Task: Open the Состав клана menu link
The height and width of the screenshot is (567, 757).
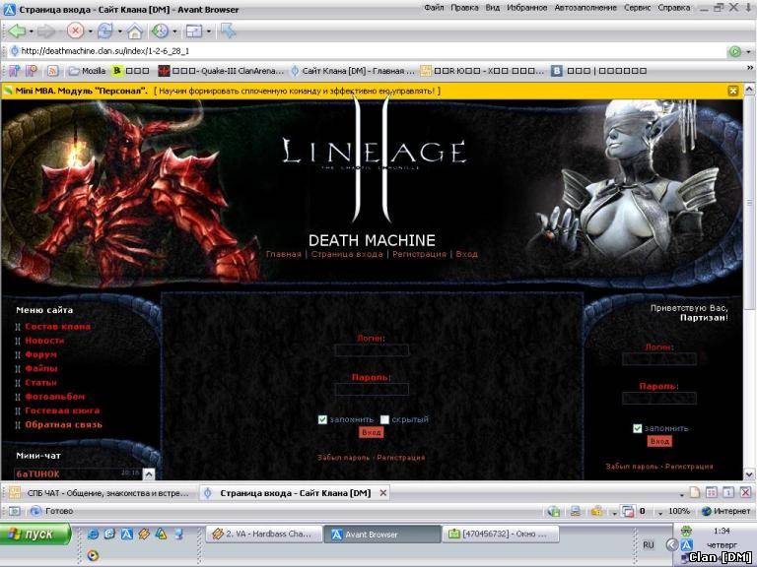Action: pyautogui.click(x=57, y=327)
